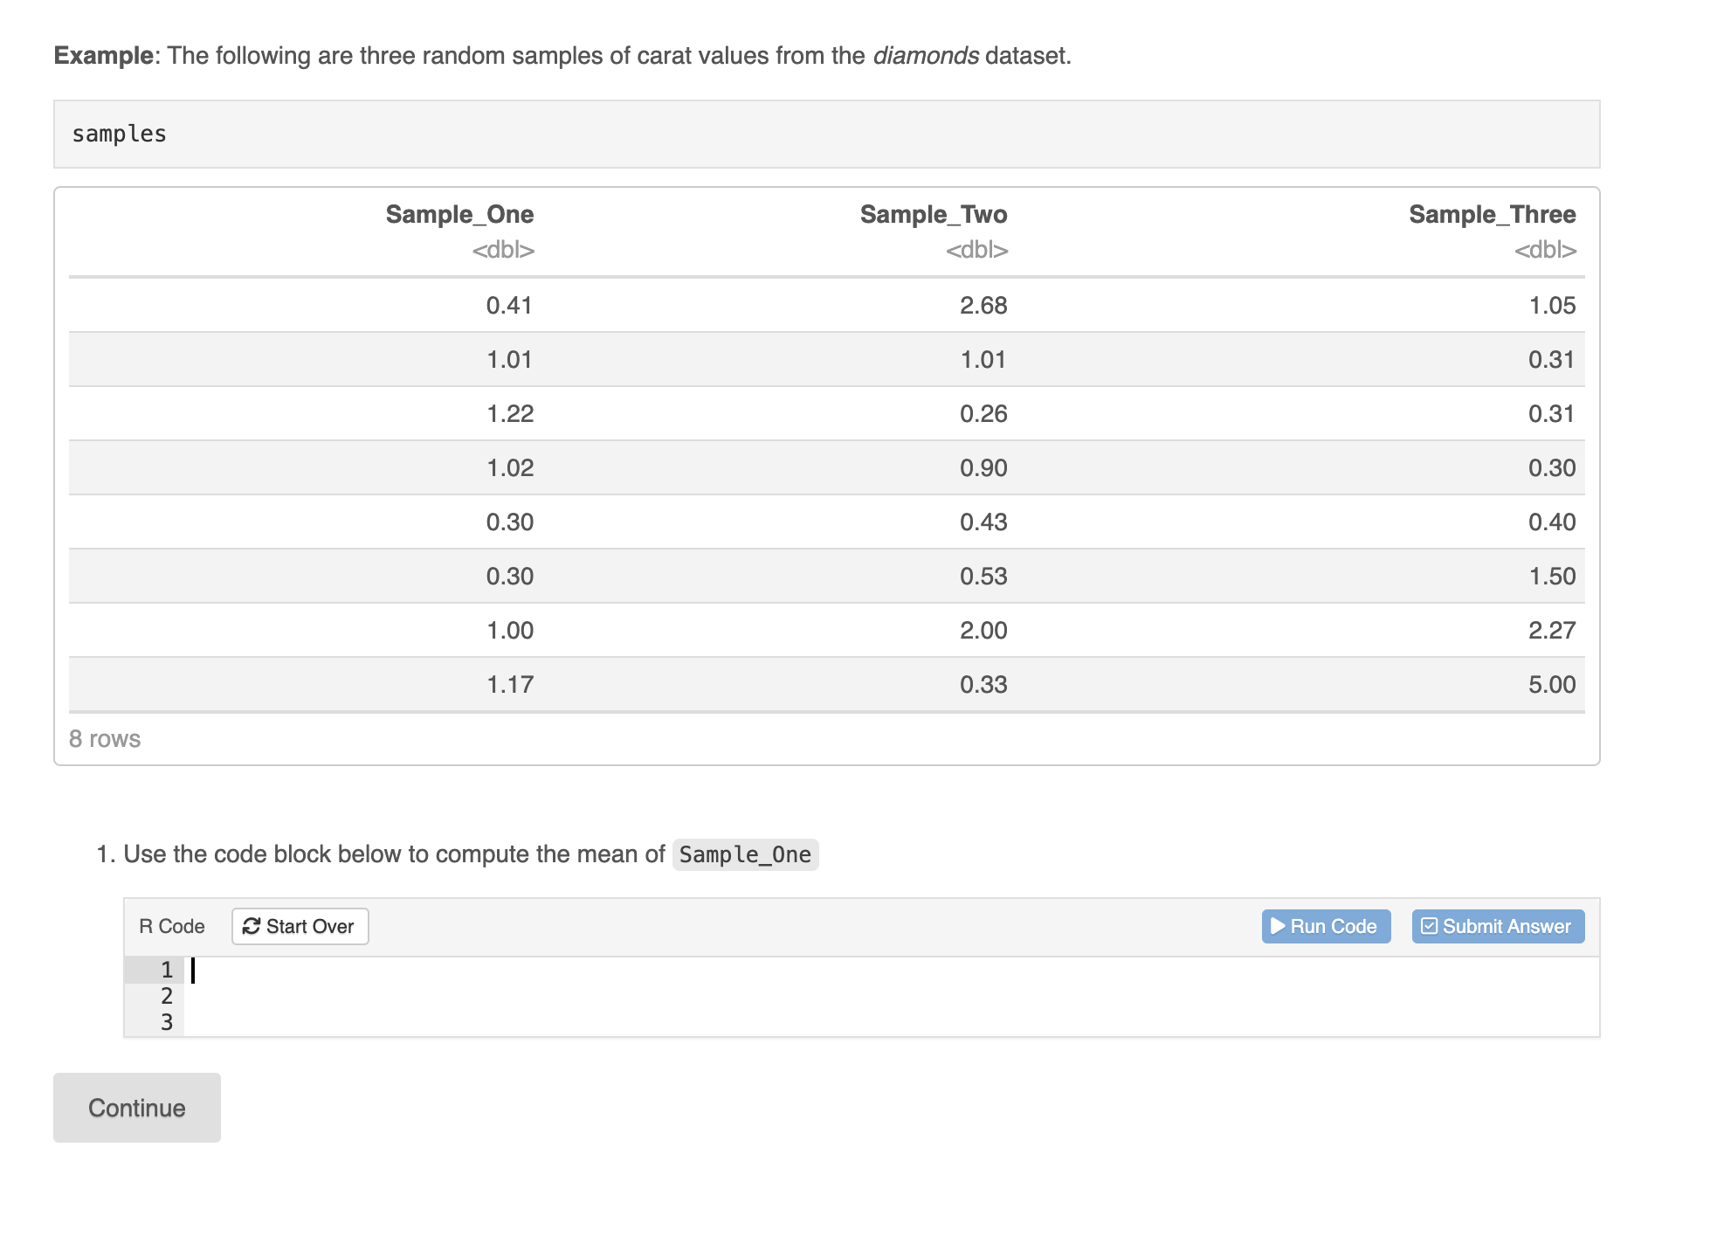Click the 1.22 value in Sample_One
The height and width of the screenshot is (1237, 1717).
pos(510,414)
